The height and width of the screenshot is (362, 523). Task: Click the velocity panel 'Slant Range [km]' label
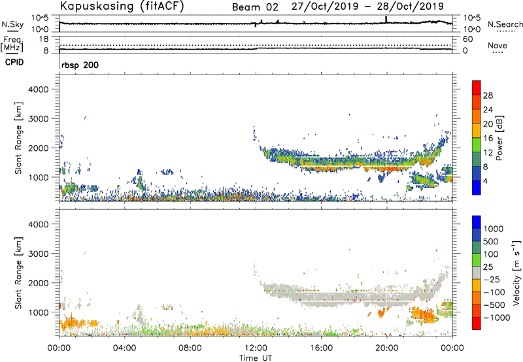(x=18, y=273)
